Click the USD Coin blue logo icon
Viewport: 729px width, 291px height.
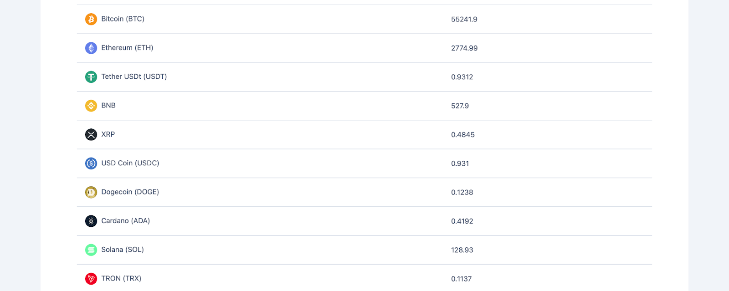point(91,163)
